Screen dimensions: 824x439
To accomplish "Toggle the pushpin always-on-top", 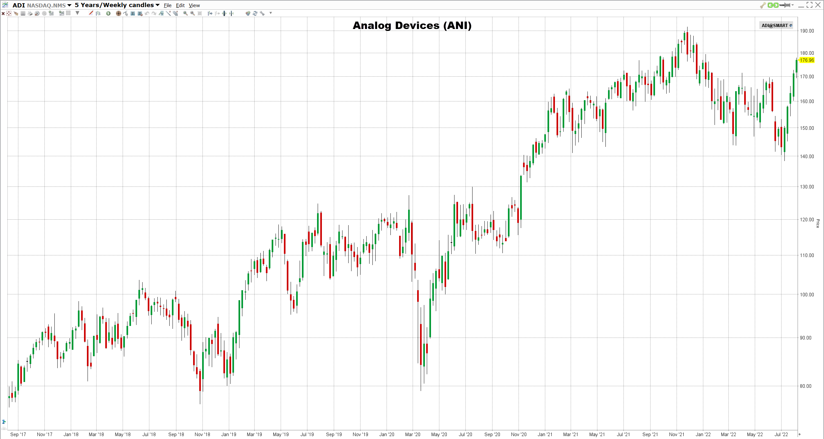I will [785, 5].
